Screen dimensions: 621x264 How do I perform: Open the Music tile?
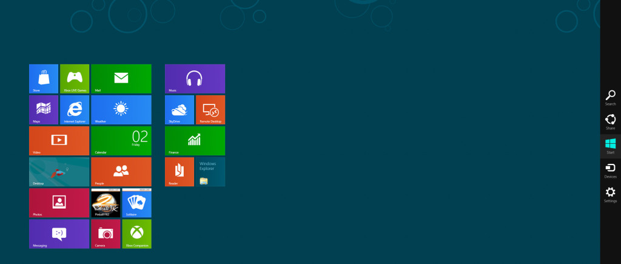pos(195,79)
